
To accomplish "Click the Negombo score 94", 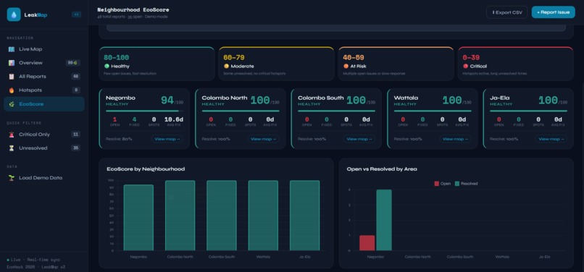I will pos(167,101).
